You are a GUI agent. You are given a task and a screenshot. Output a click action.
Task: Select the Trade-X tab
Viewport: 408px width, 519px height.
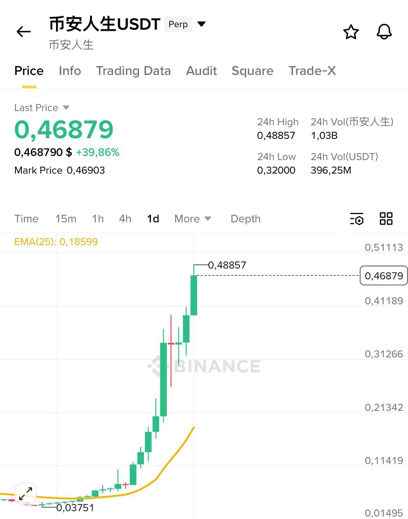[312, 71]
